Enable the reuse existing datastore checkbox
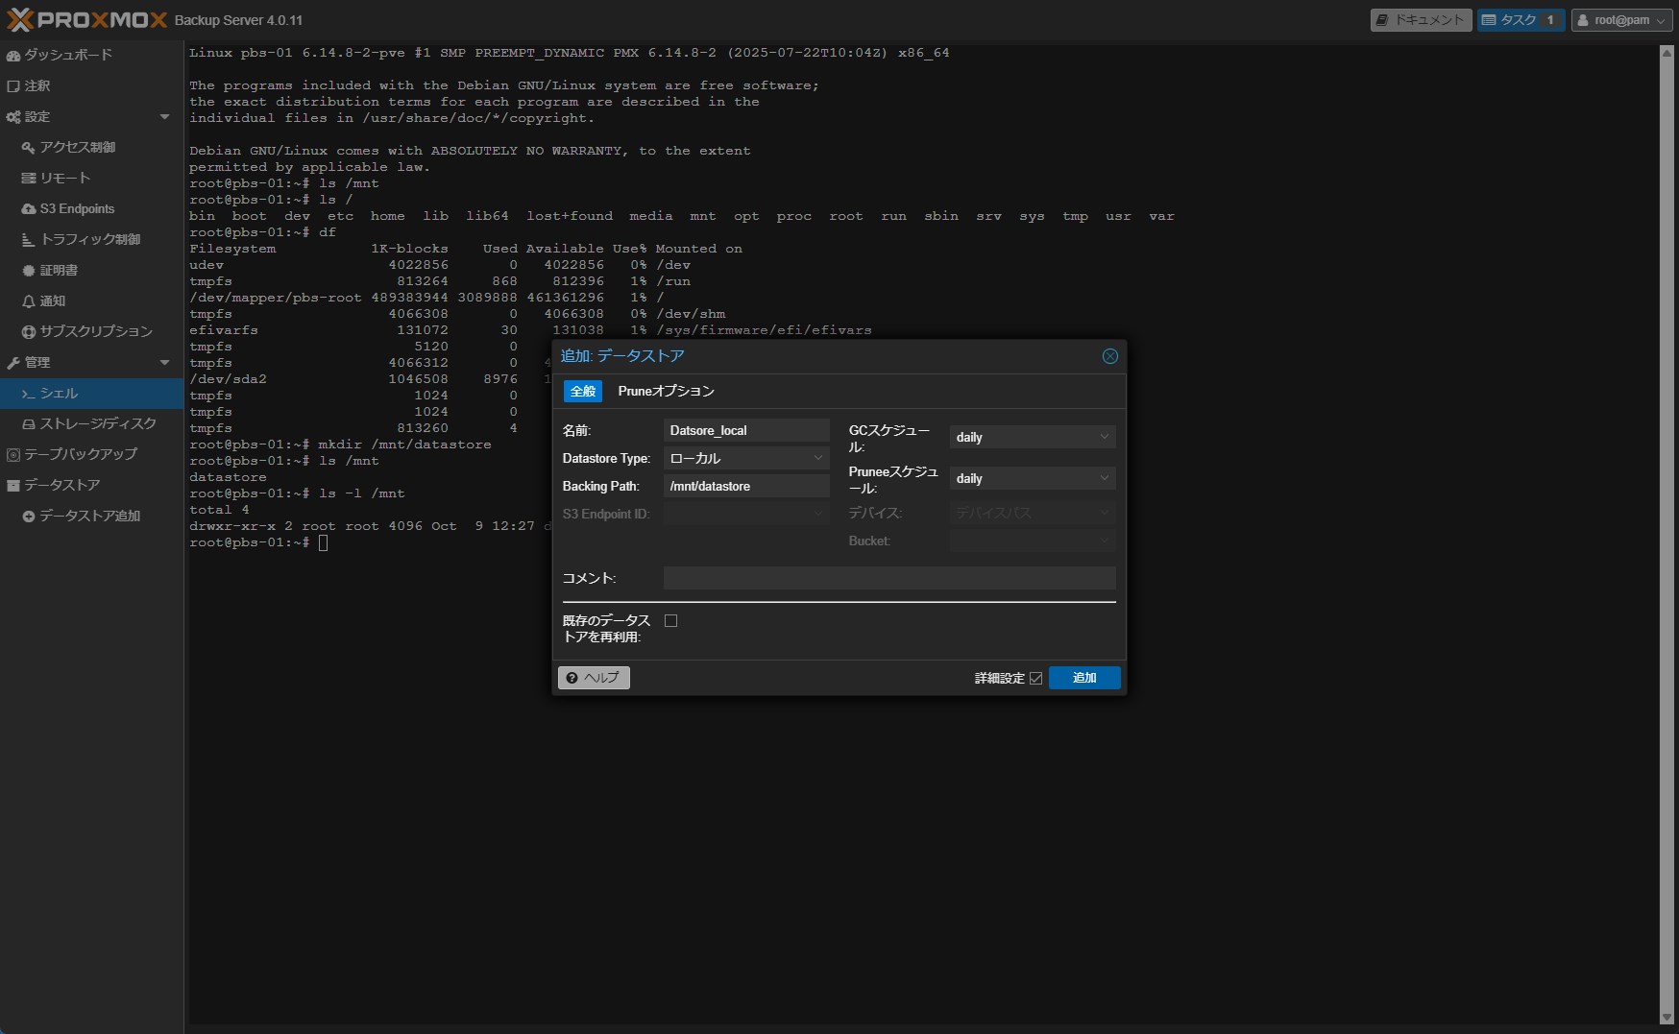1679x1034 pixels. pyautogui.click(x=670, y=621)
